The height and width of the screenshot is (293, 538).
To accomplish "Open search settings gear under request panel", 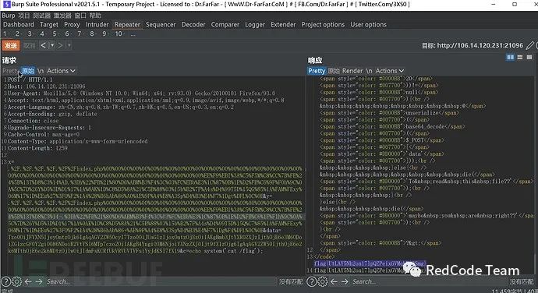I will pyautogui.click(x=16, y=281).
